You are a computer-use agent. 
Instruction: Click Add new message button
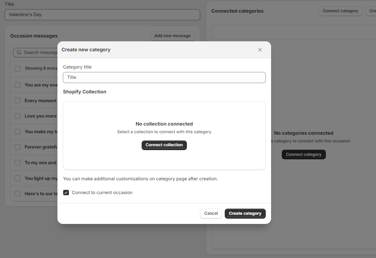172,36
